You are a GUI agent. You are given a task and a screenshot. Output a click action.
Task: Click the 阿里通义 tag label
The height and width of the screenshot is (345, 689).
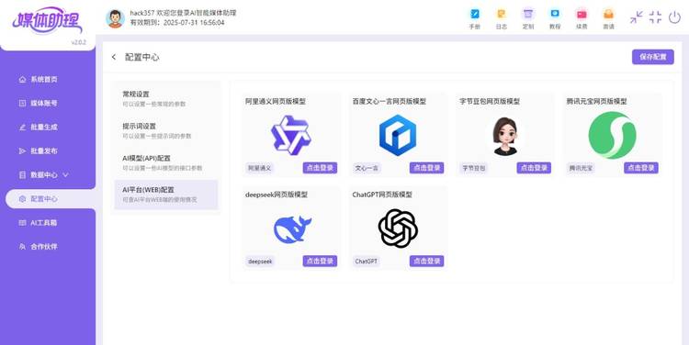point(260,168)
